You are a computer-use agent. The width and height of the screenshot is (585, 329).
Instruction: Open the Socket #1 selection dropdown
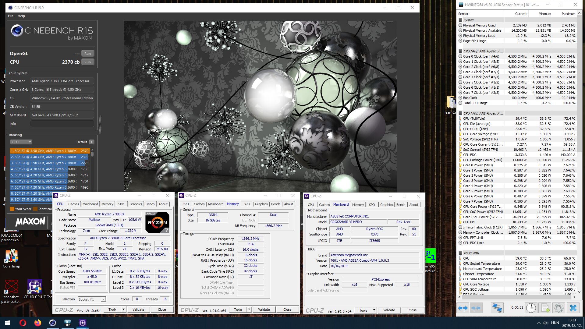coord(92,299)
